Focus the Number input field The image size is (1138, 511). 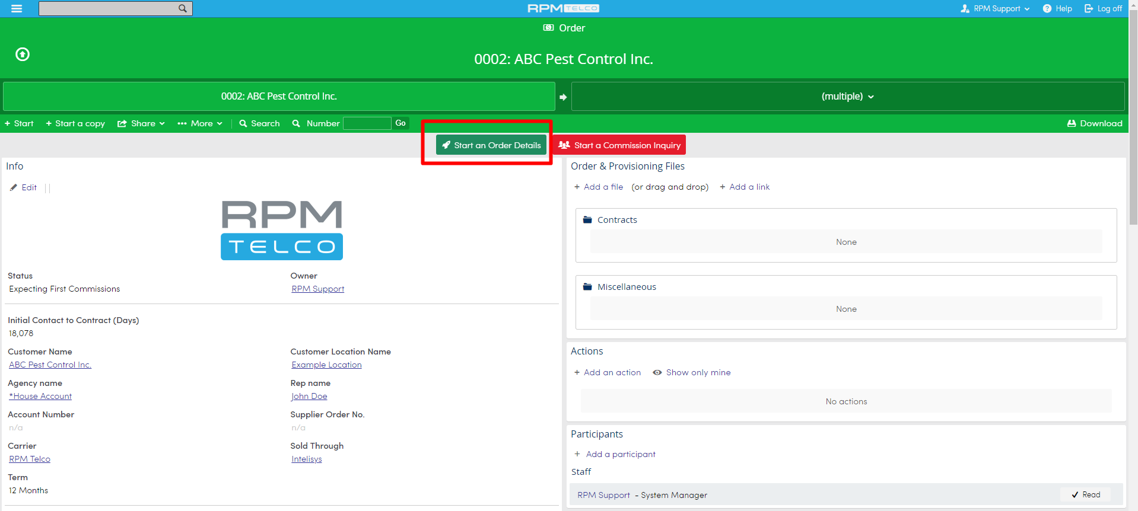pos(367,123)
